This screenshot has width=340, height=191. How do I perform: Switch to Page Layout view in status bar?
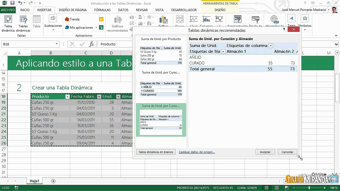pos(277,188)
